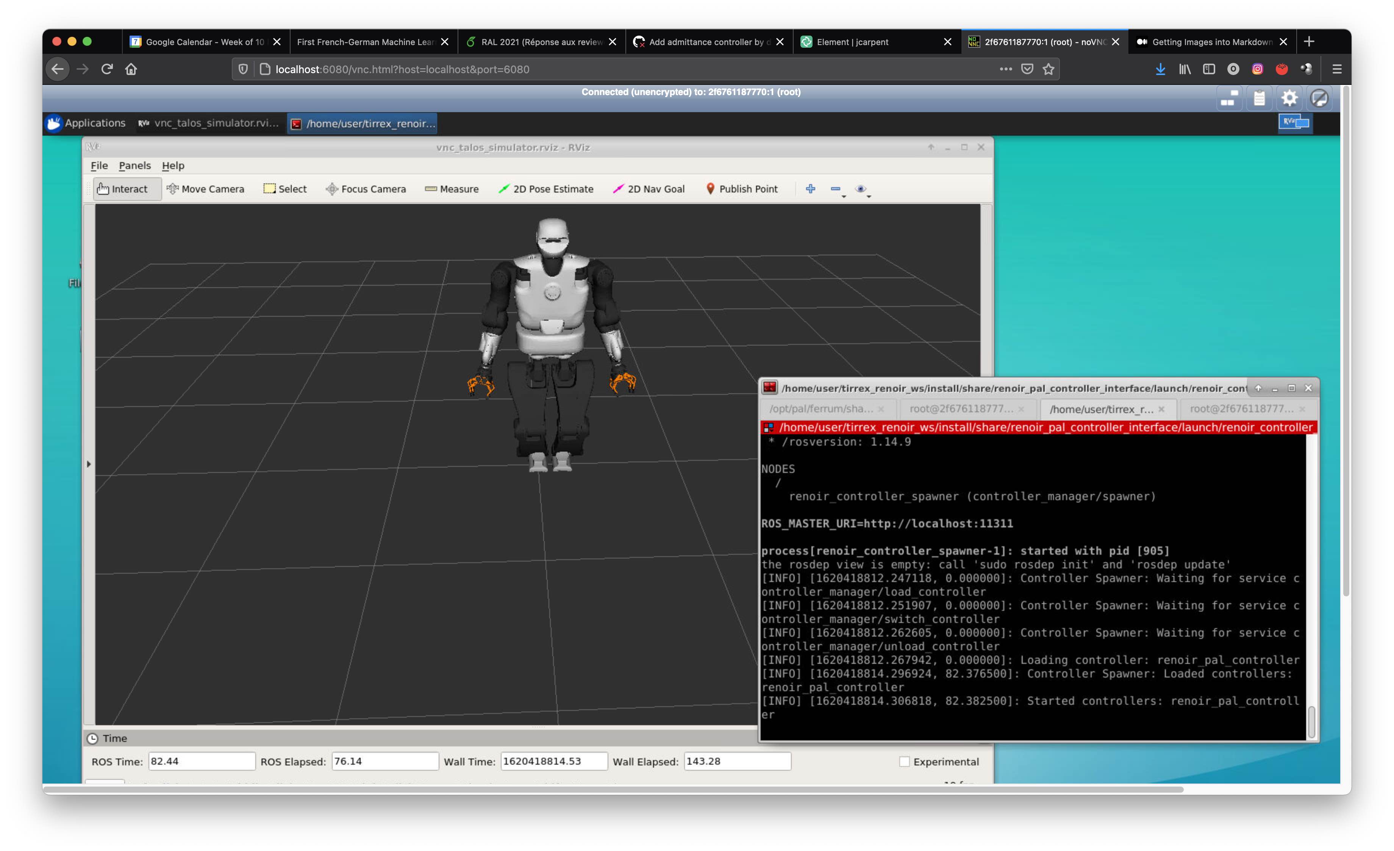Check the visibility of RViz panels
The image size is (1394, 851).
click(134, 164)
